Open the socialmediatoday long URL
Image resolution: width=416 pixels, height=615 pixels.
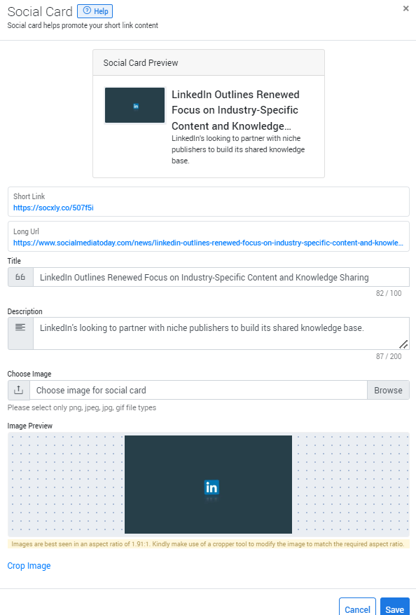tap(208, 243)
